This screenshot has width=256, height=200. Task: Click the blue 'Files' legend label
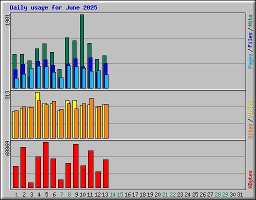pos(250,40)
